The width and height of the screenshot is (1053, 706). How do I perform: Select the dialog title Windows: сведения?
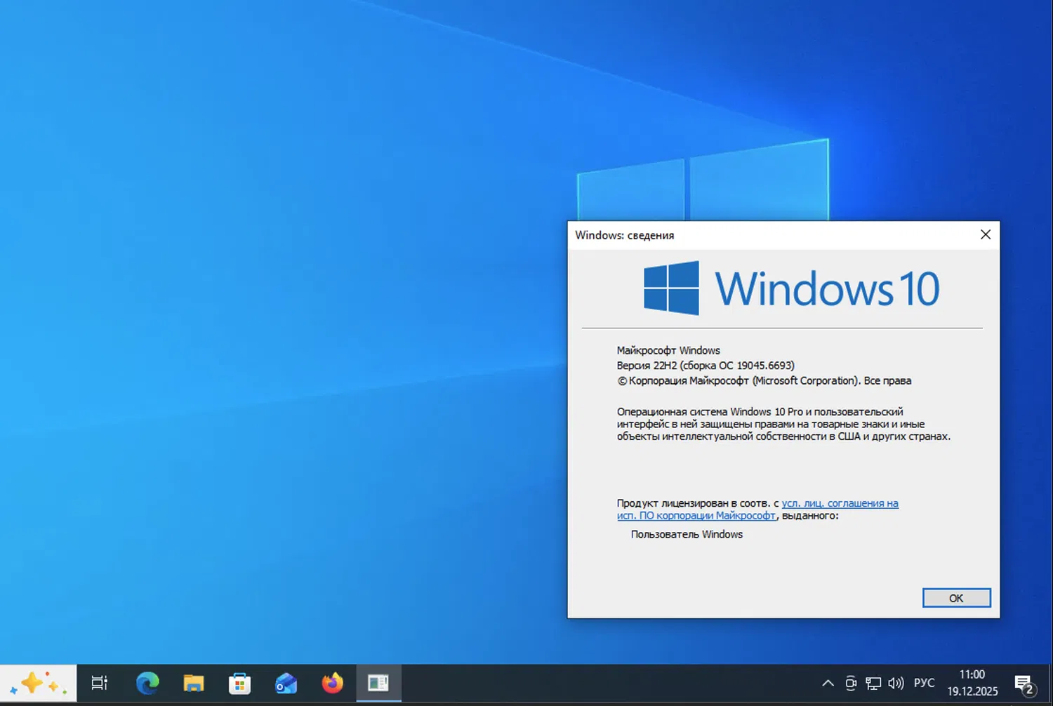tap(624, 235)
